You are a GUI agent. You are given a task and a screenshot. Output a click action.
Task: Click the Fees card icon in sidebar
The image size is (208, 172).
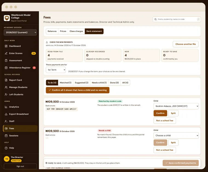coord(6,128)
